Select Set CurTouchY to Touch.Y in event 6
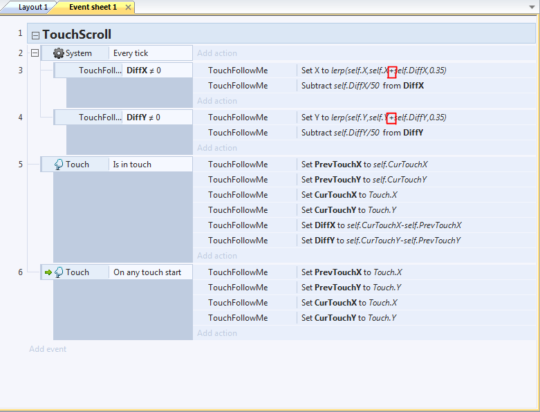Image resolution: width=540 pixels, height=412 pixels. coord(349,318)
